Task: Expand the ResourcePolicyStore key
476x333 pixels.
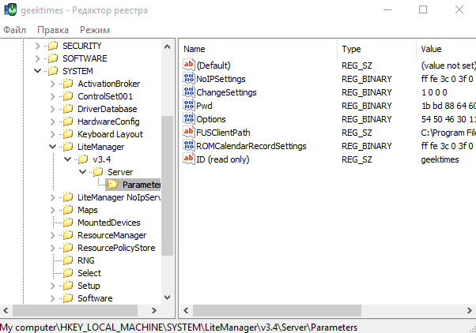Action: (x=52, y=248)
